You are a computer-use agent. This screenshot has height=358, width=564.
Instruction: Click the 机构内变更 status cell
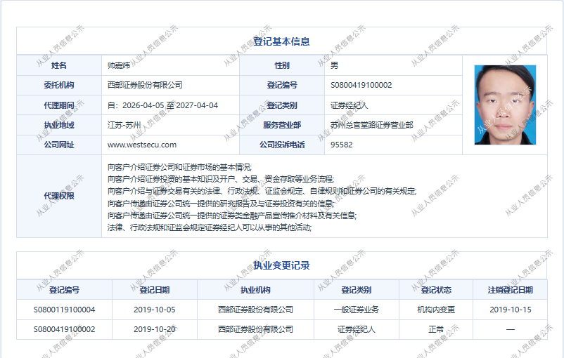(436, 309)
